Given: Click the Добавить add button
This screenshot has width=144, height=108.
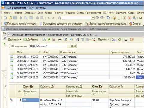Looking at the screenshot, I should pos(31,40).
